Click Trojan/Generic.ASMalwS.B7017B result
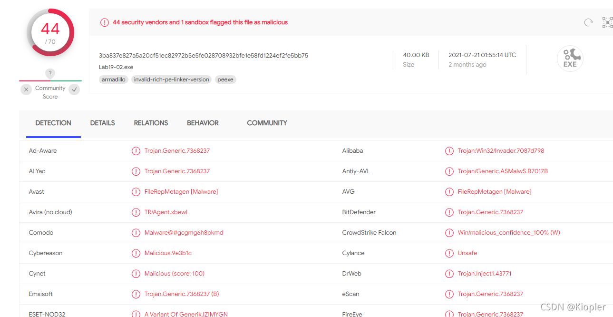The height and width of the screenshot is (317, 613). click(503, 171)
